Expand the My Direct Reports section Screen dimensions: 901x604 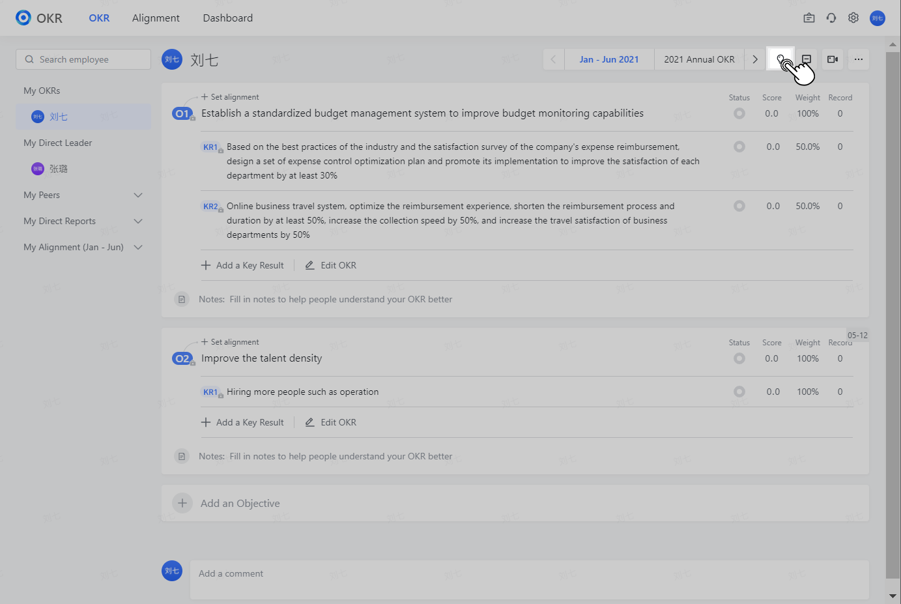(138, 221)
